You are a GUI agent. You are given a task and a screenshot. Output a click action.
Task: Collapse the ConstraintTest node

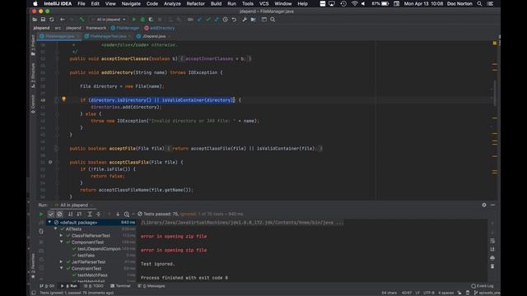pos(61,269)
